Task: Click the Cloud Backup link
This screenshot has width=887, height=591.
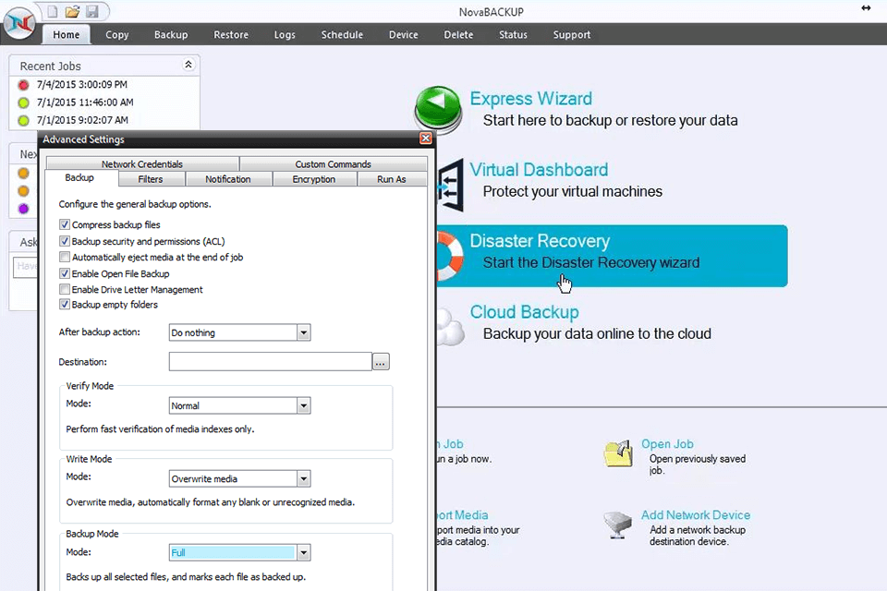Action: pos(524,312)
